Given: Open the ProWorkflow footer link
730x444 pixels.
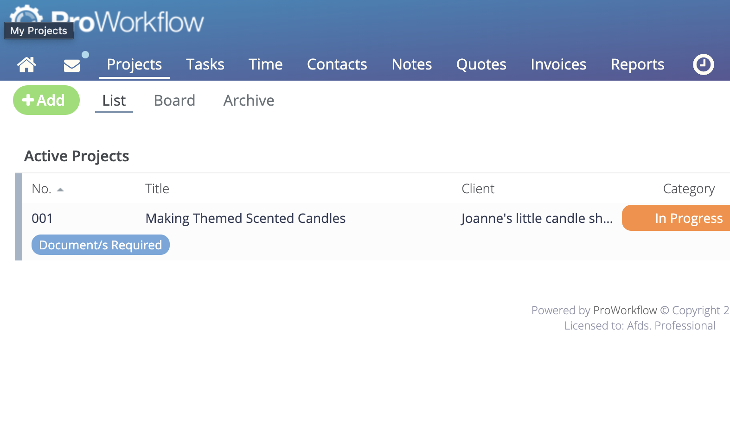Looking at the screenshot, I should (x=625, y=310).
